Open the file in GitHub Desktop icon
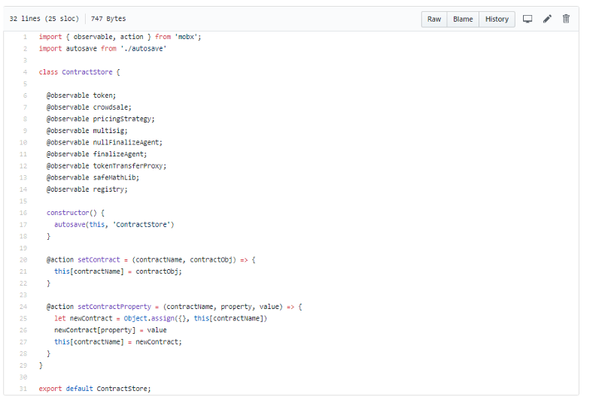Screen dimensions: 602x406 [x=528, y=19]
